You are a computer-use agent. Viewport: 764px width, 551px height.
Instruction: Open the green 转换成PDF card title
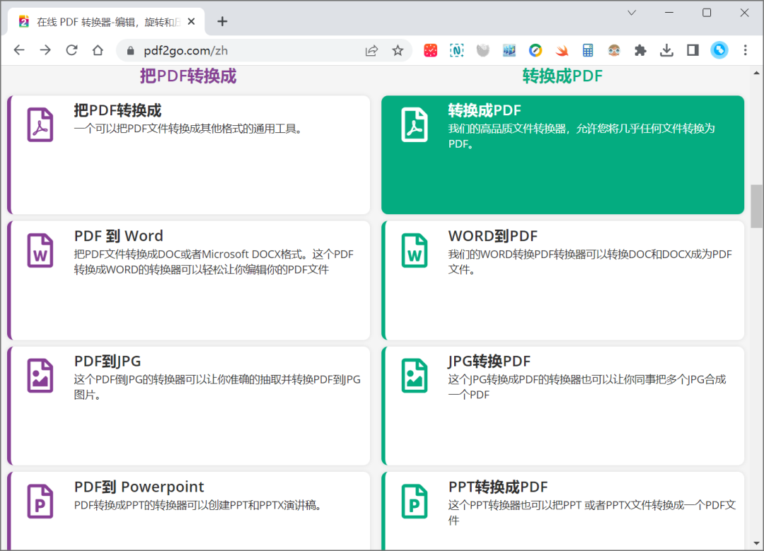pos(485,110)
